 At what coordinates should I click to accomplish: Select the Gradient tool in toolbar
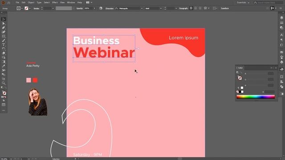[x=4, y=62]
